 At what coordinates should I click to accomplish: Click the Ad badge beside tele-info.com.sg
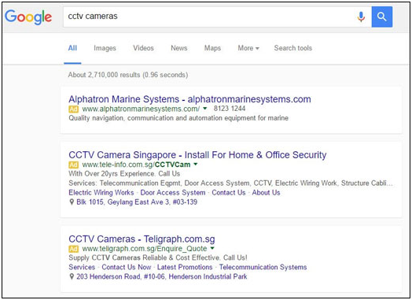point(74,165)
